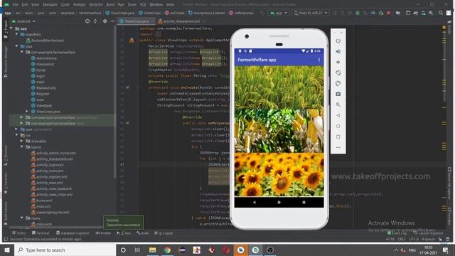The width and height of the screenshot is (455, 256).
Task: Open AndroidManifest.xml in project tree
Action: pyautogui.click(x=45, y=41)
